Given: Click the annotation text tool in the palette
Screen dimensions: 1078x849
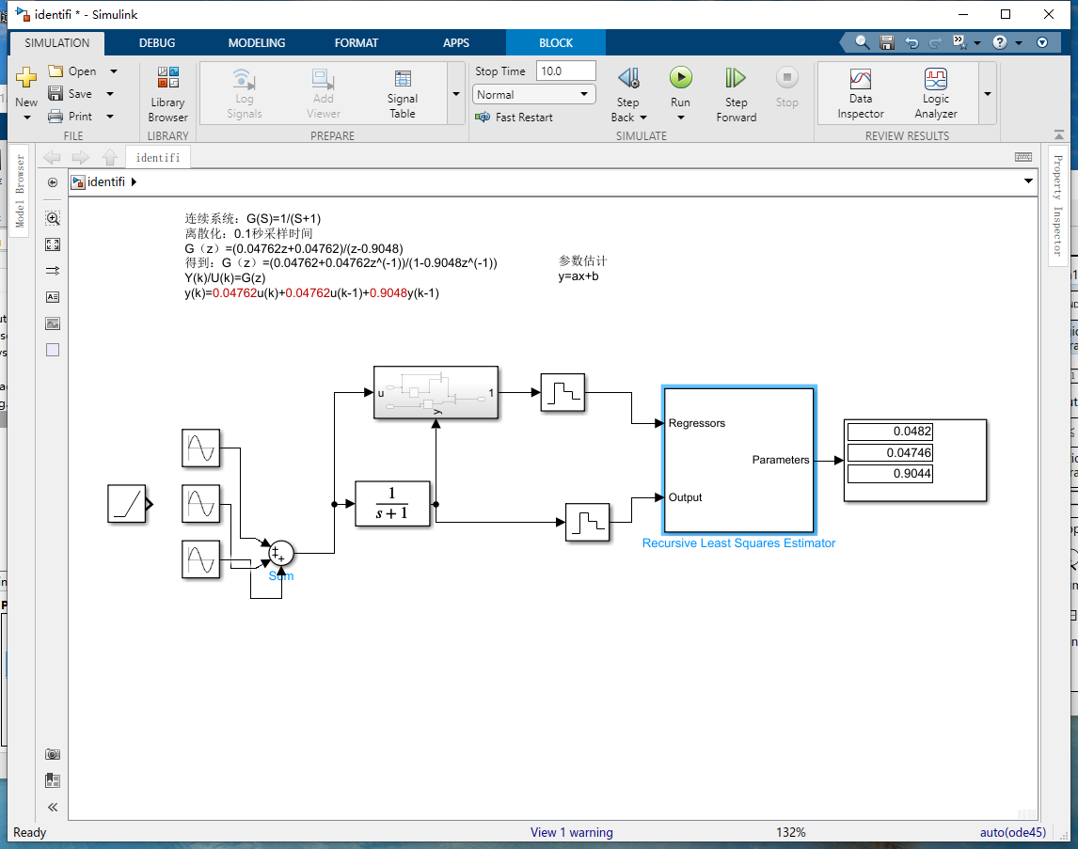Looking at the screenshot, I should tap(53, 297).
